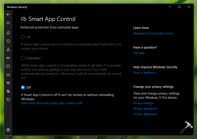197x139 pixels.
Task: Open Read about Smart App Control link
Action: click(153, 33)
